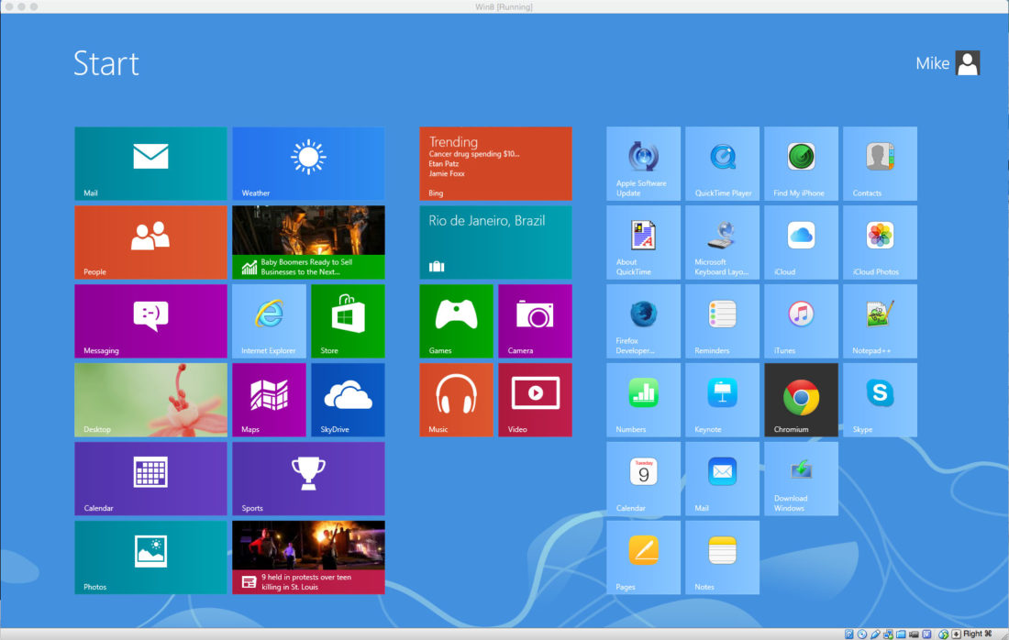Open About QuickTime
Screen dimensions: 1009x640
click(643, 242)
